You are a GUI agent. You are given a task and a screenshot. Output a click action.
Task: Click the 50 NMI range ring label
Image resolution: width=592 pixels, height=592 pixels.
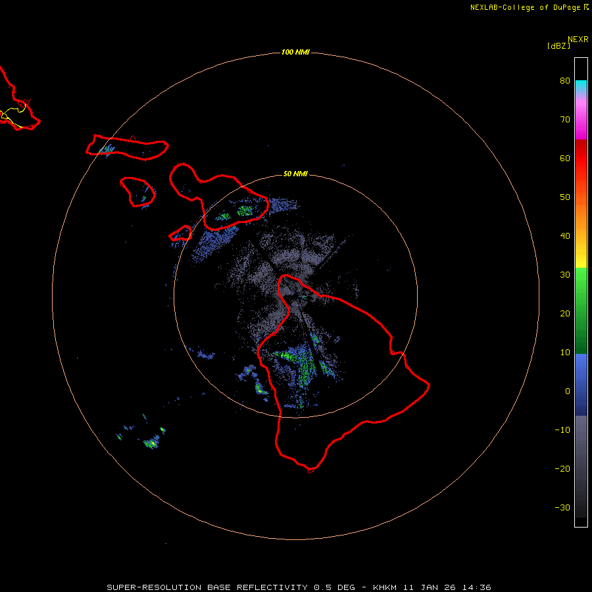tap(295, 174)
